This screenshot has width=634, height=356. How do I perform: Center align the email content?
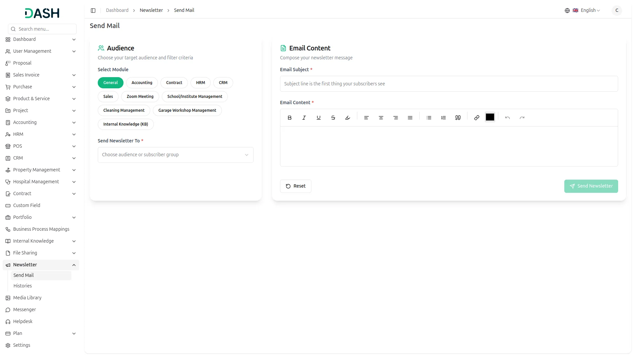(381, 118)
